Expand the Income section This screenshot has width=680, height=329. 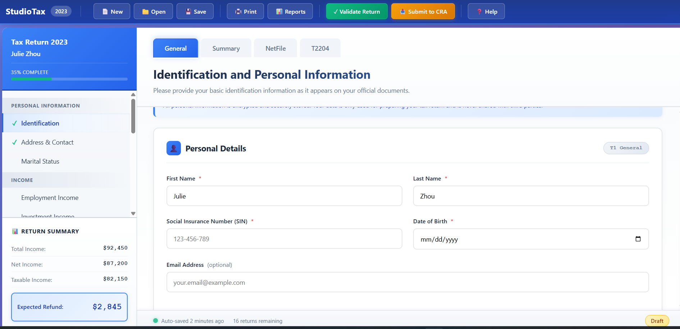click(x=22, y=180)
